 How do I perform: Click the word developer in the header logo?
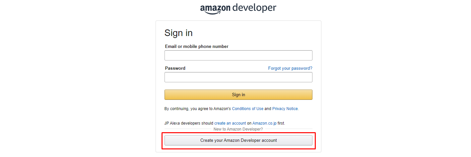(x=254, y=8)
